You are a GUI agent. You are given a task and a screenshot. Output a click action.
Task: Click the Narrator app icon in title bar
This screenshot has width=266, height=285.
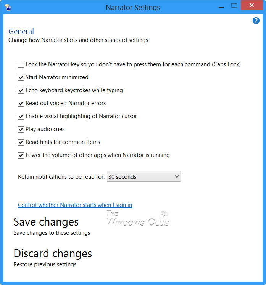coord(7,7)
